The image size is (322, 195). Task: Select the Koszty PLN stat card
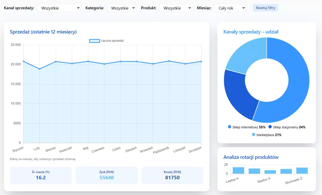click(x=172, y=175)
